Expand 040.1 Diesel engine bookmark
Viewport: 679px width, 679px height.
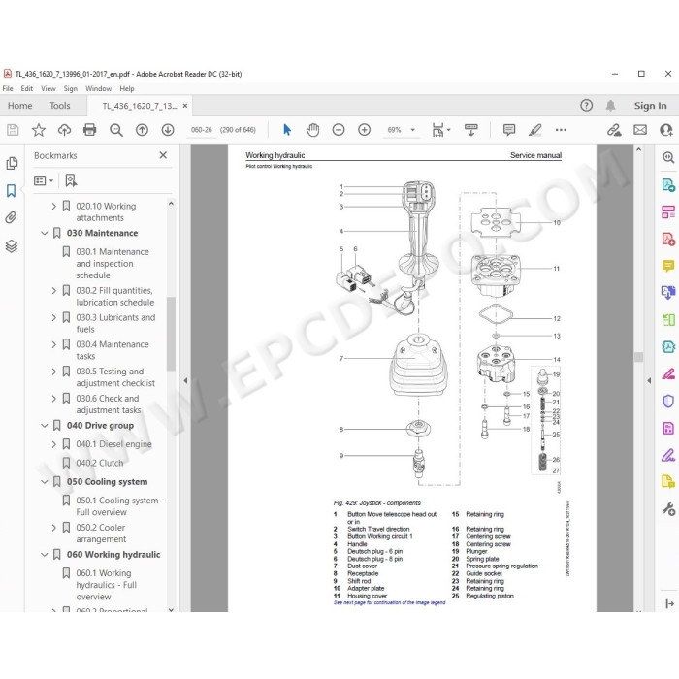tap(53, 444)
